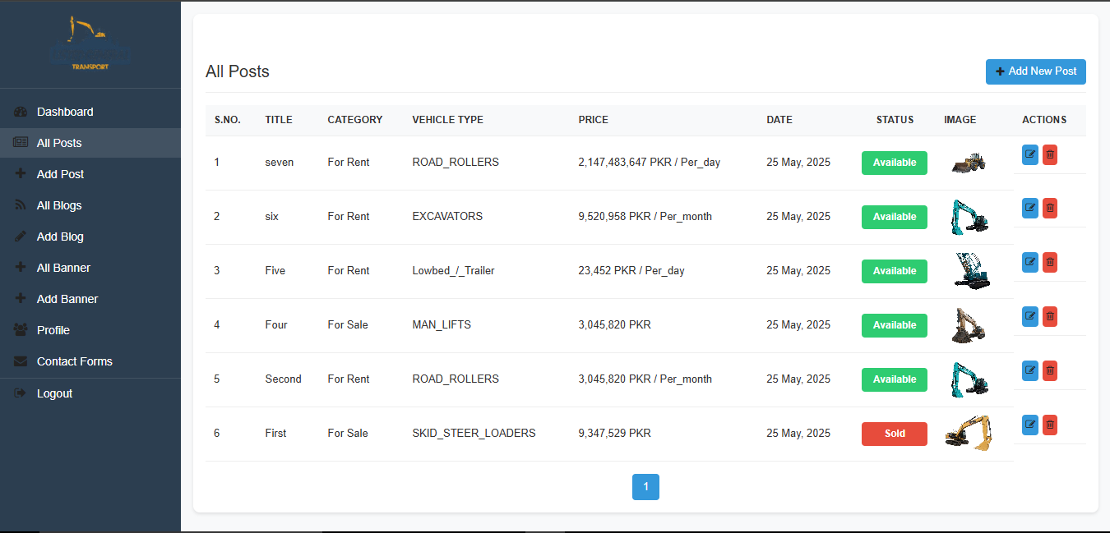Open the All Banner sidebar item
Screen dimensions: 1110x533
pyautogui.click(x=90, y=268)
